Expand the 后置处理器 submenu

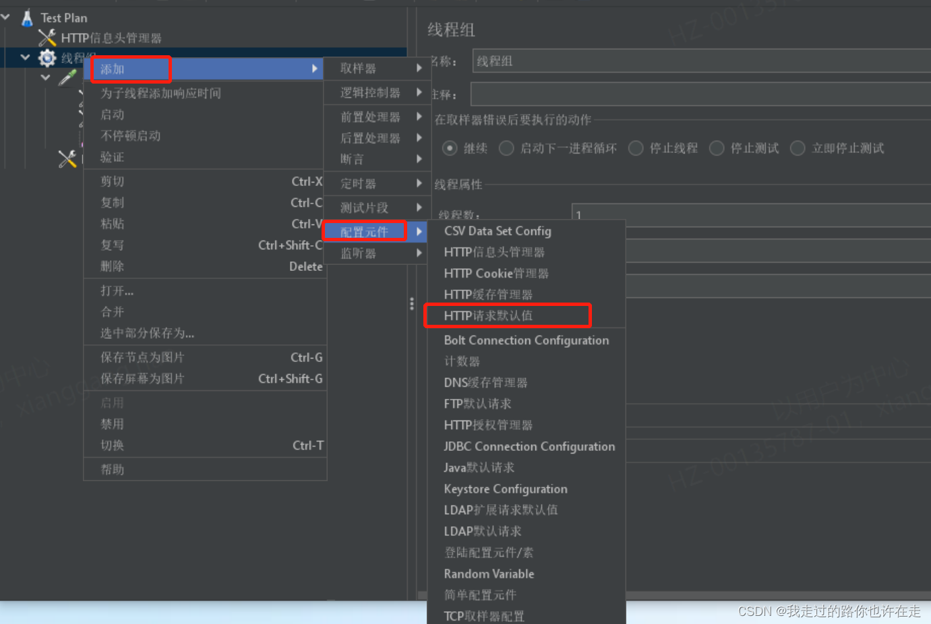[x=376, y=138]
